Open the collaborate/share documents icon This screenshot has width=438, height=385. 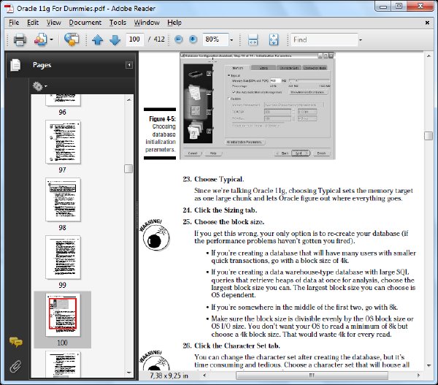pos(41,39)
